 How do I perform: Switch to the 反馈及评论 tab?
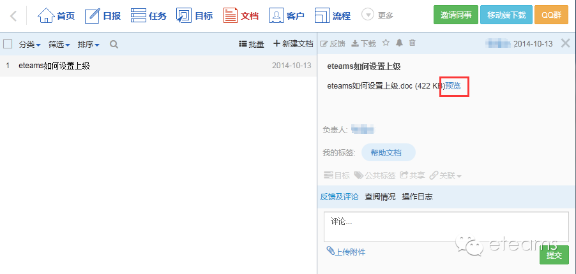tap(340, 197)
